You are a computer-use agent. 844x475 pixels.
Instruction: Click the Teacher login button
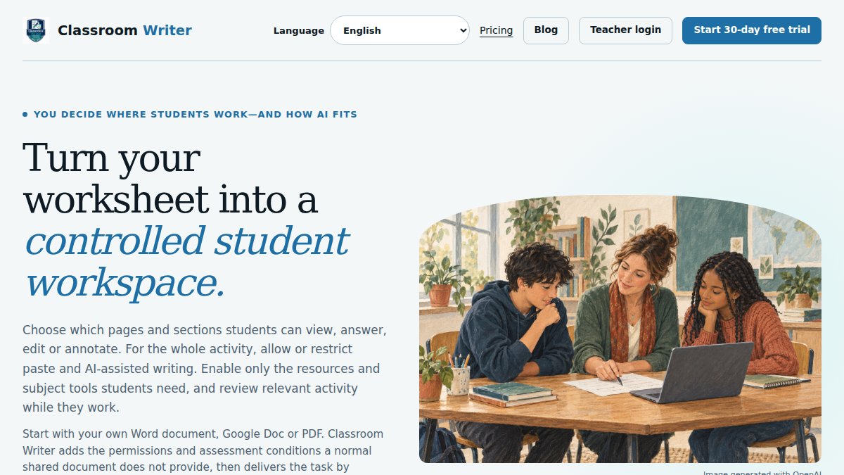pos(625,30)
